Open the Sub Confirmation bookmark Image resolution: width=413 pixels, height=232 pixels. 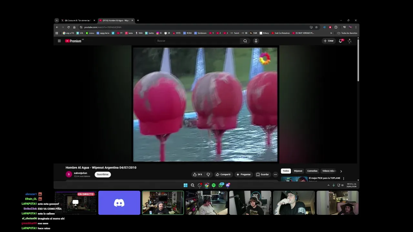[x=281, y=33]
